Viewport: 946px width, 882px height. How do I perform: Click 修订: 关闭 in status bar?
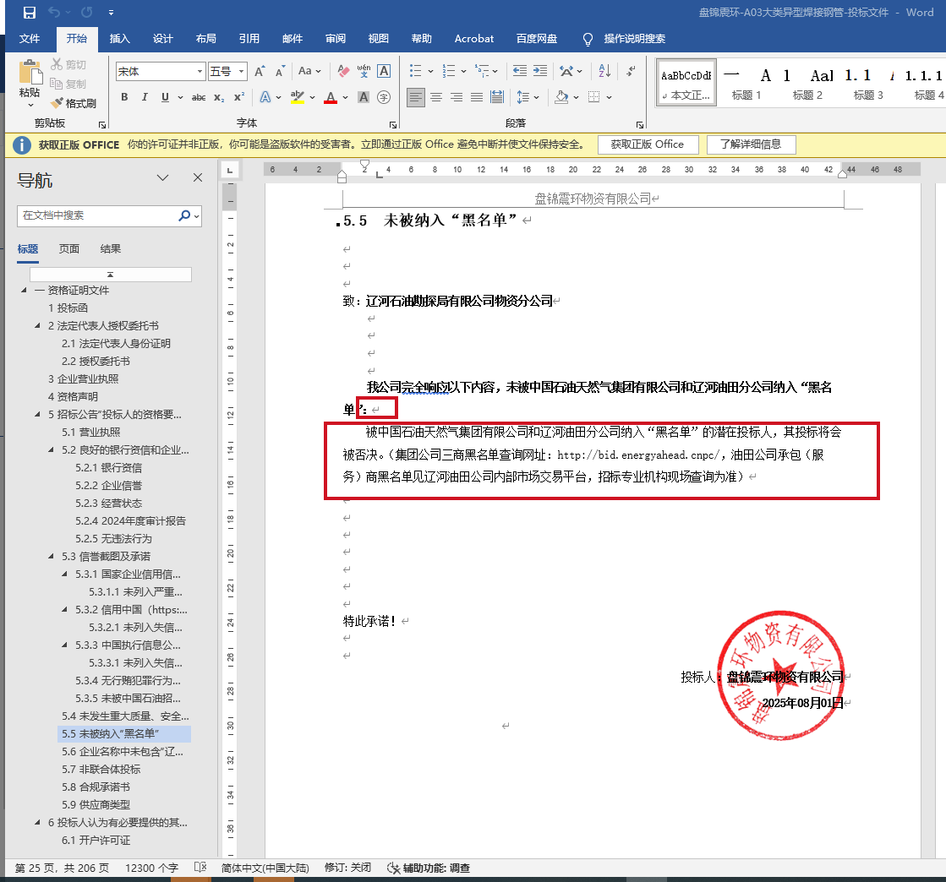[x=347, y=868]
